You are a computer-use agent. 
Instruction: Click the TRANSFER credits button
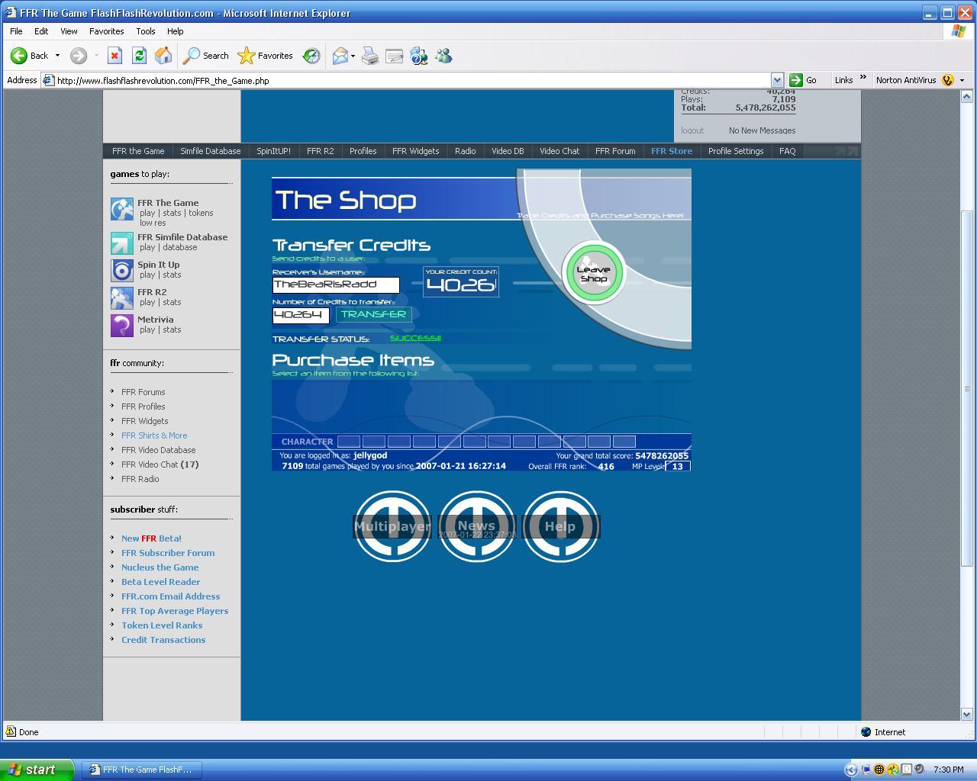(x=373, y=314)
